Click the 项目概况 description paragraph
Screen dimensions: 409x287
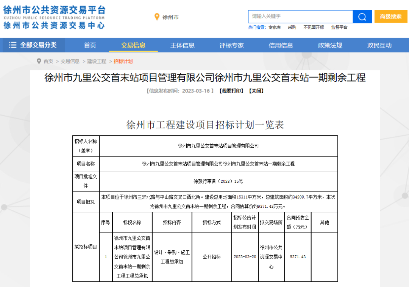(x=219, y=202)
